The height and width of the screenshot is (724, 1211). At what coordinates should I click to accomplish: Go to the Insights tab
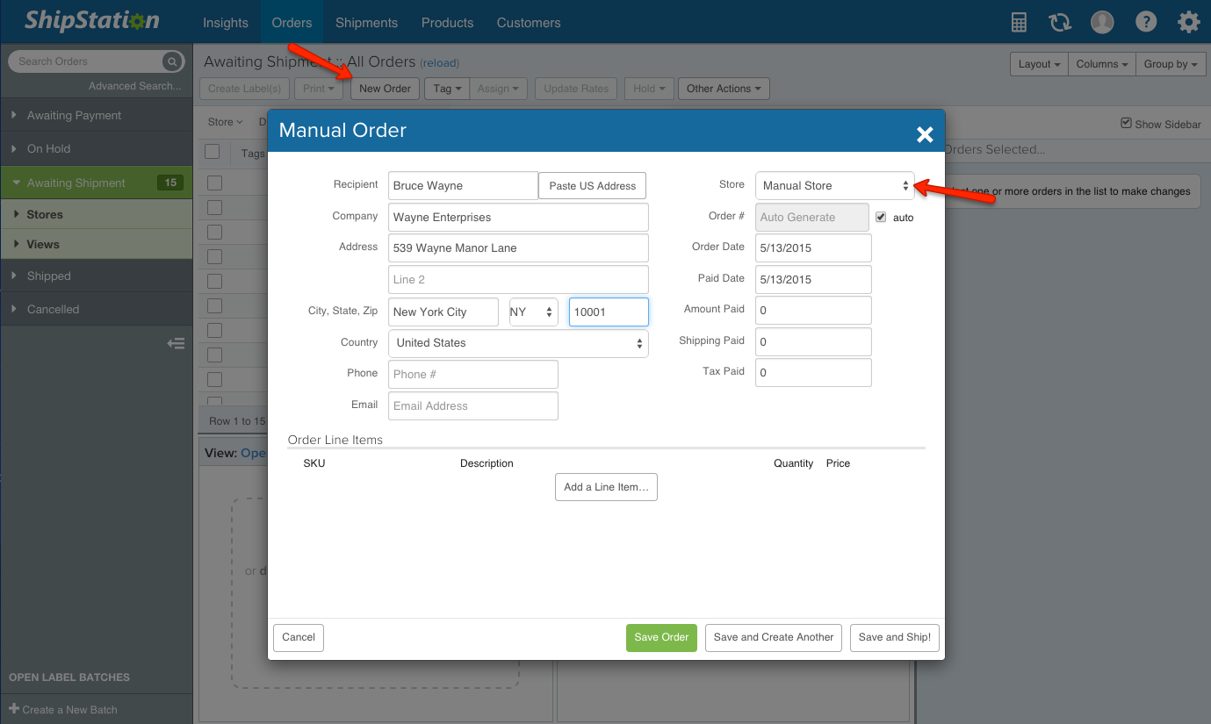[226, 23]
